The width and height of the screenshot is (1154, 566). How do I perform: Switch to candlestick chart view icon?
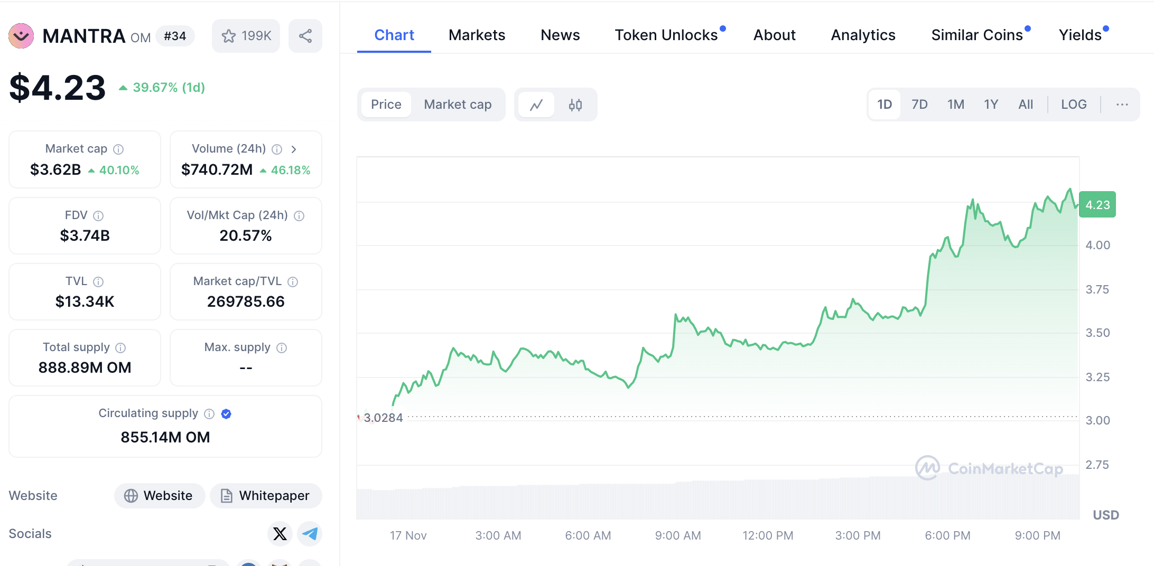point(575,105)
